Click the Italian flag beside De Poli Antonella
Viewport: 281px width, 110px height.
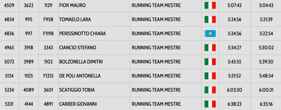tap(210, 76)
